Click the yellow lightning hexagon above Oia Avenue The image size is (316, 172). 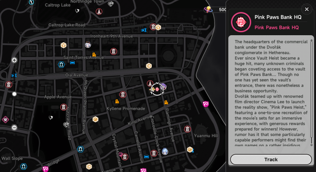pos(149,66)
